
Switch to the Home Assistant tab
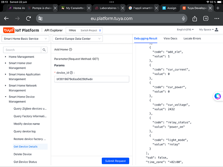pos(17,8)
